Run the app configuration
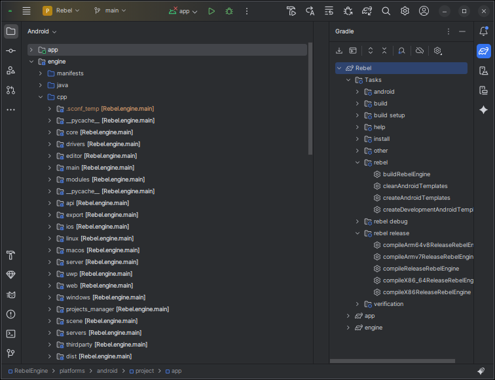The image size is (495, 380). [x=211, y=11]
